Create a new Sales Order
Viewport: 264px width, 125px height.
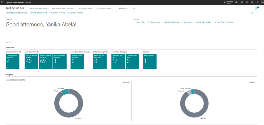pos(139,22)
